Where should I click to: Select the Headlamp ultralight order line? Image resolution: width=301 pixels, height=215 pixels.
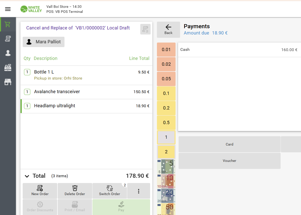click(x=86, y=106)
